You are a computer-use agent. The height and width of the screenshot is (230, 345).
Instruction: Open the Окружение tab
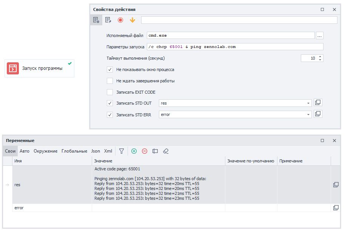(x=46, y=151)
